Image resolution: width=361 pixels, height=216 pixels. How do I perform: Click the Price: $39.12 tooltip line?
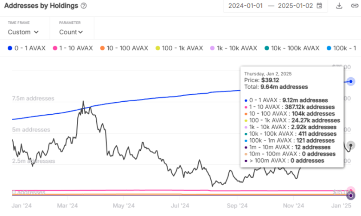(261, 80)
